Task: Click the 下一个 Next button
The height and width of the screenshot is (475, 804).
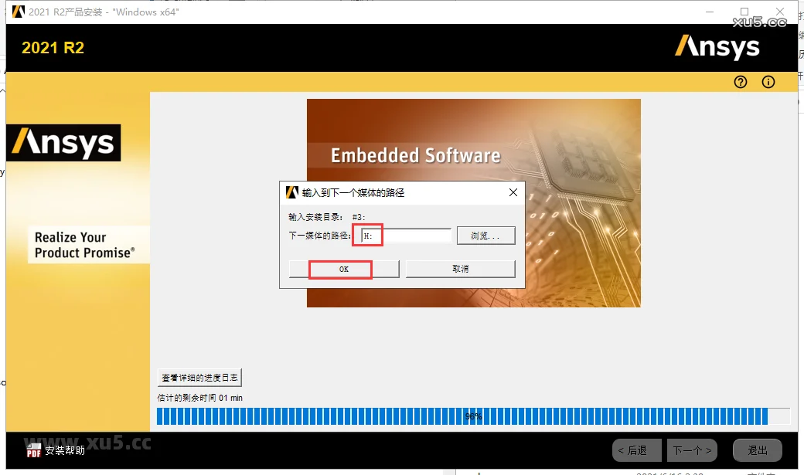Action: pos(691,450)
